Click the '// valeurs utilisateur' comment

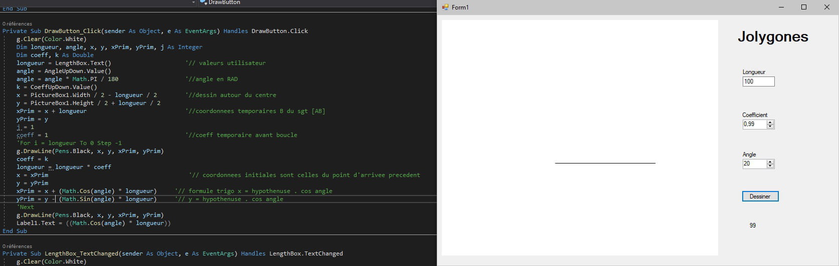(225, 63)
